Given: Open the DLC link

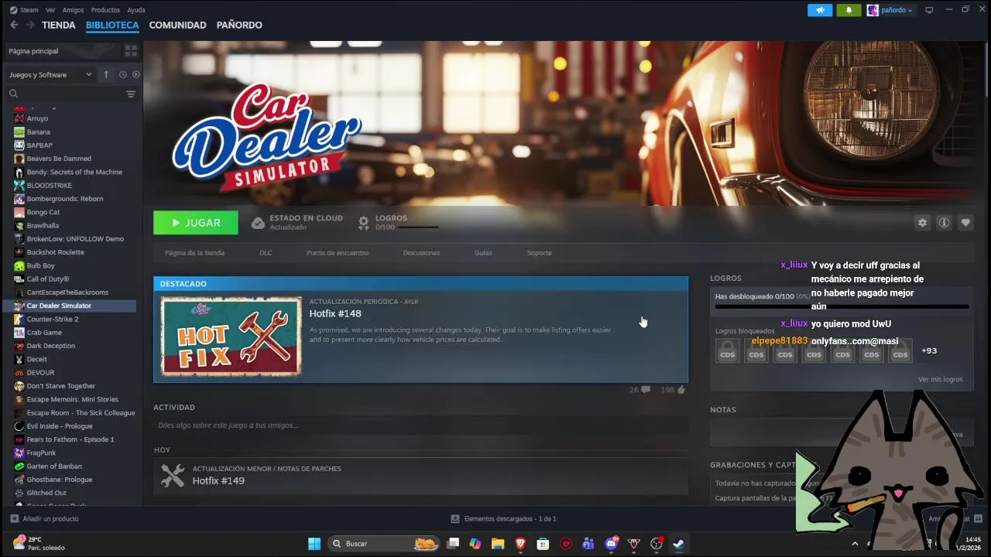Looking at the screenshot, I should (x=266, y=253).
